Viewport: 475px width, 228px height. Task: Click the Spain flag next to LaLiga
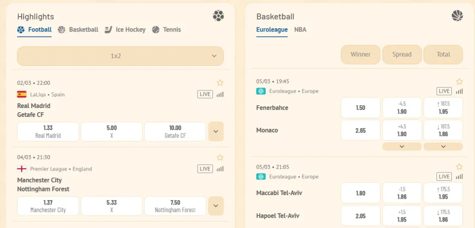pos(22,95)
